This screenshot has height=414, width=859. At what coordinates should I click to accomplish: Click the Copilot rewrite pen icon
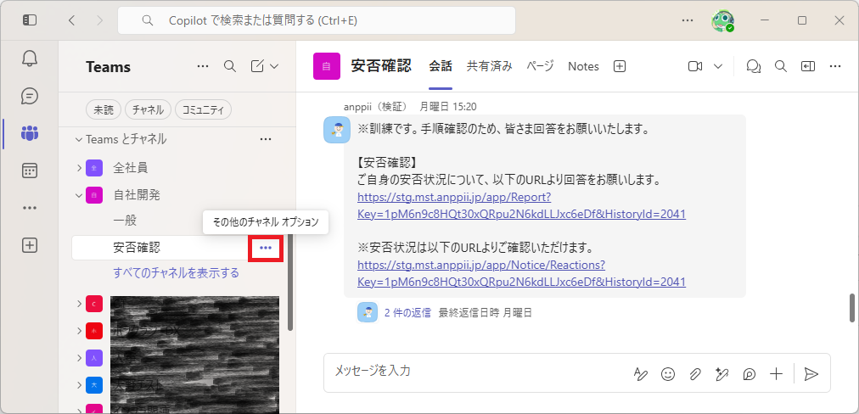pyautogui.click(x=722, y=374)
